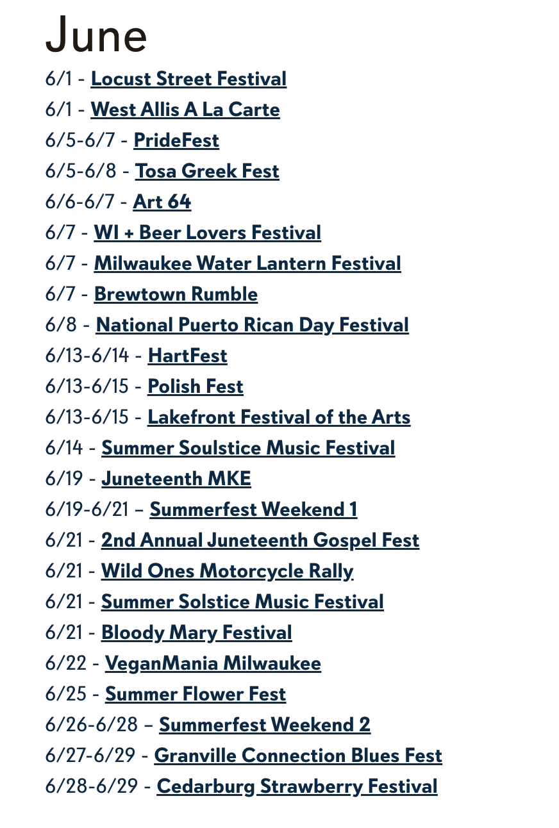This screenshot has height=828, width=559.
Task: Open the Summerfest Weekend 1 link
Action: [254, 510]
